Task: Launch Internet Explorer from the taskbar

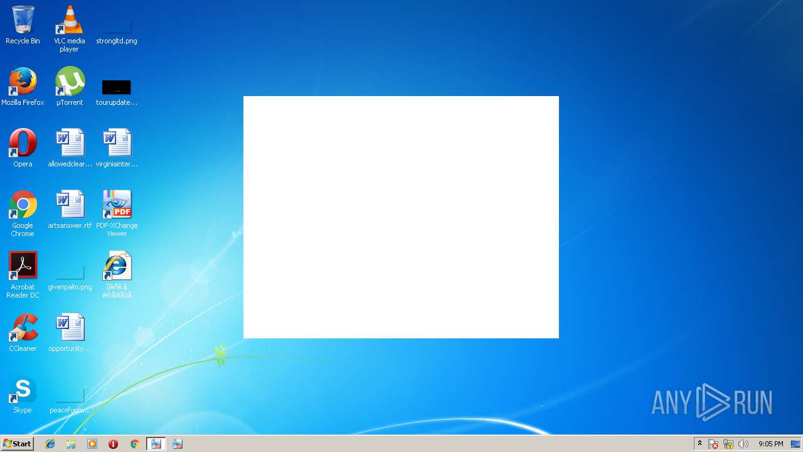Action: pos(50,444)
